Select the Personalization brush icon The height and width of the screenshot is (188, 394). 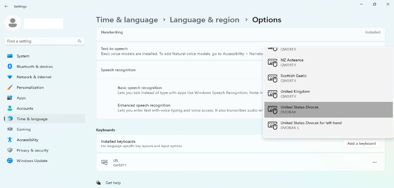coord(10,87)
